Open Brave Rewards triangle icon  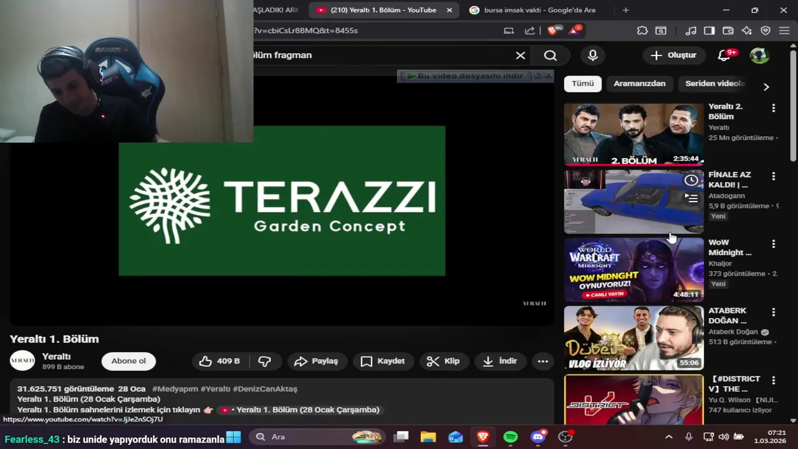[574, 30]
